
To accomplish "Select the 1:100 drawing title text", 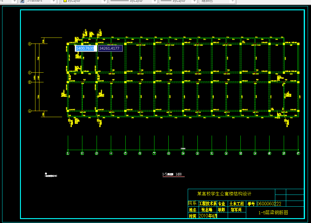I will 178,174.
